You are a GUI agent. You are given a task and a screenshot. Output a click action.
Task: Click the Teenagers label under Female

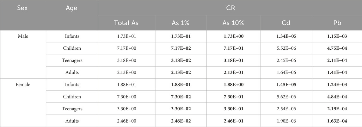tap(72, 109)
